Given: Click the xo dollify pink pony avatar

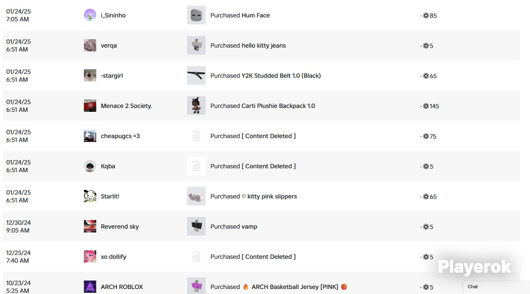Looking at the screenshot, I should click(x=90, y=256).
